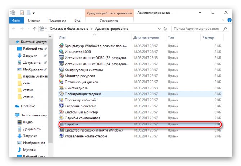
Task: Click the Системный монитор icon
Action: point(61,112)
